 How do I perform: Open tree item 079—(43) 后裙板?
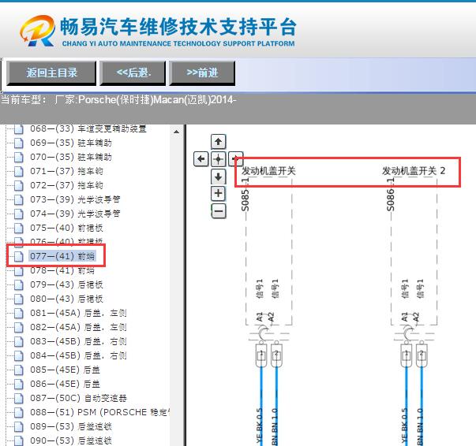point(66,284)
